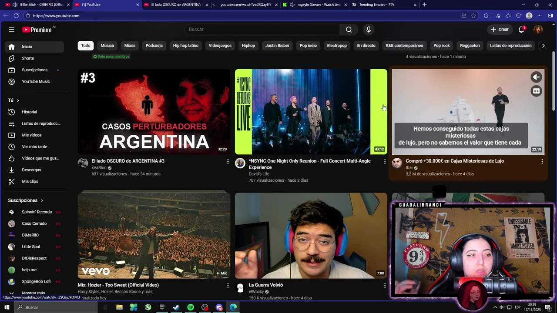
Task: Open the notifications bell
Action: click(521, 30)
